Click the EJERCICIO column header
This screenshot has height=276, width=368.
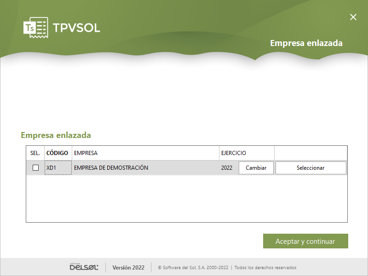[247, 153]
